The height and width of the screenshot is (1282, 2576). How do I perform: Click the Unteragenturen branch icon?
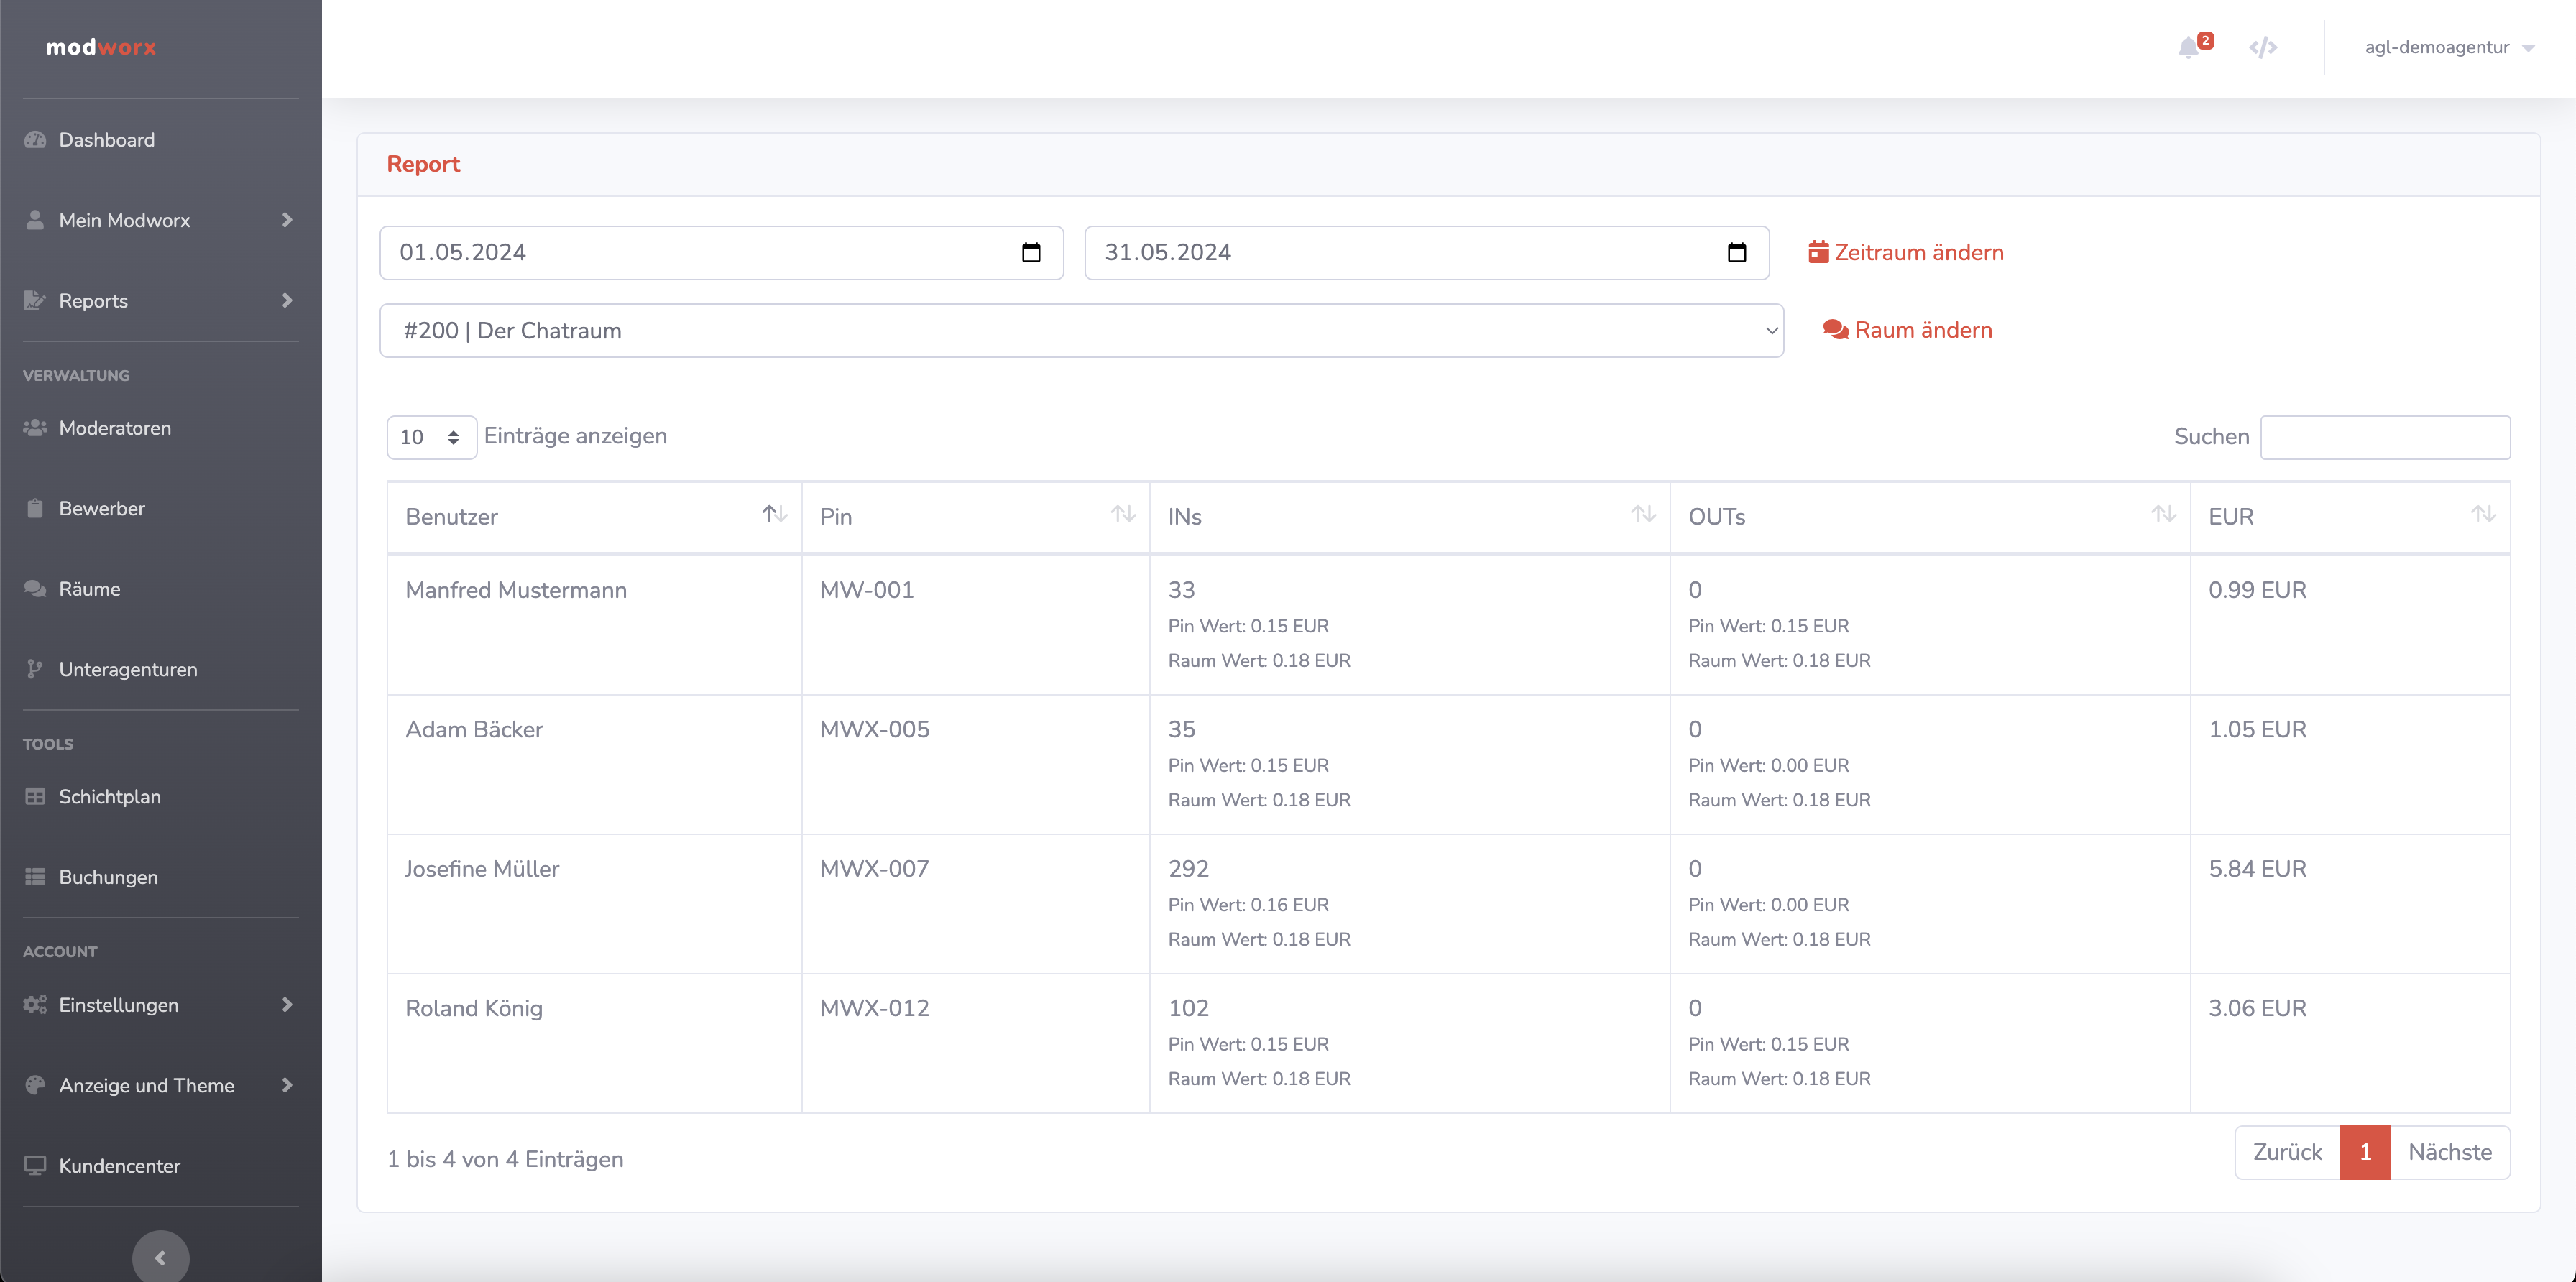36,669
